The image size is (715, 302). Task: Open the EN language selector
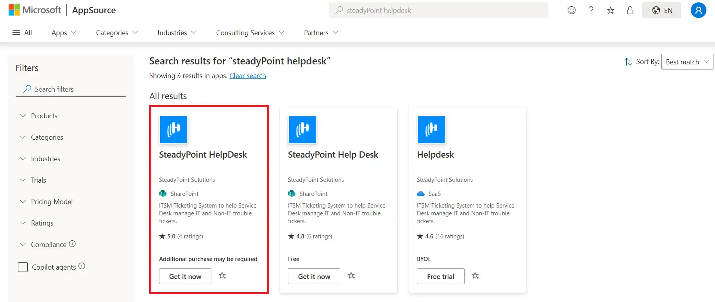tap(661, 10)
